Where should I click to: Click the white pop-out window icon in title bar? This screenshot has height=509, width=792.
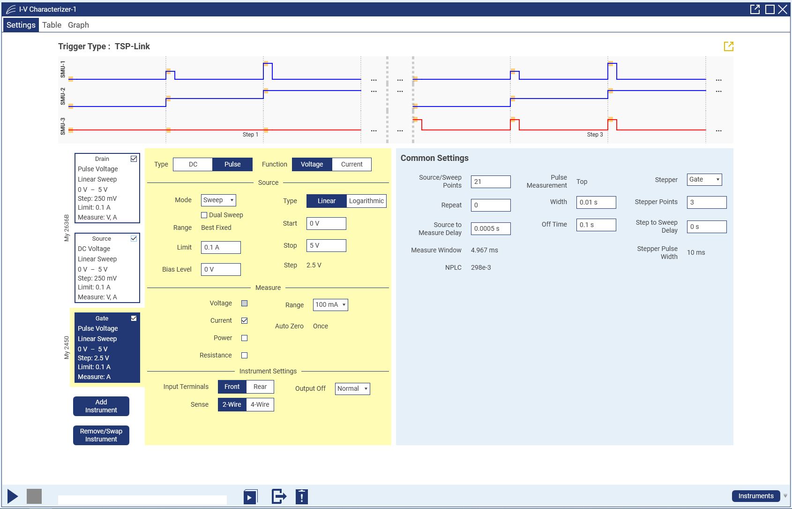(755, 9)
